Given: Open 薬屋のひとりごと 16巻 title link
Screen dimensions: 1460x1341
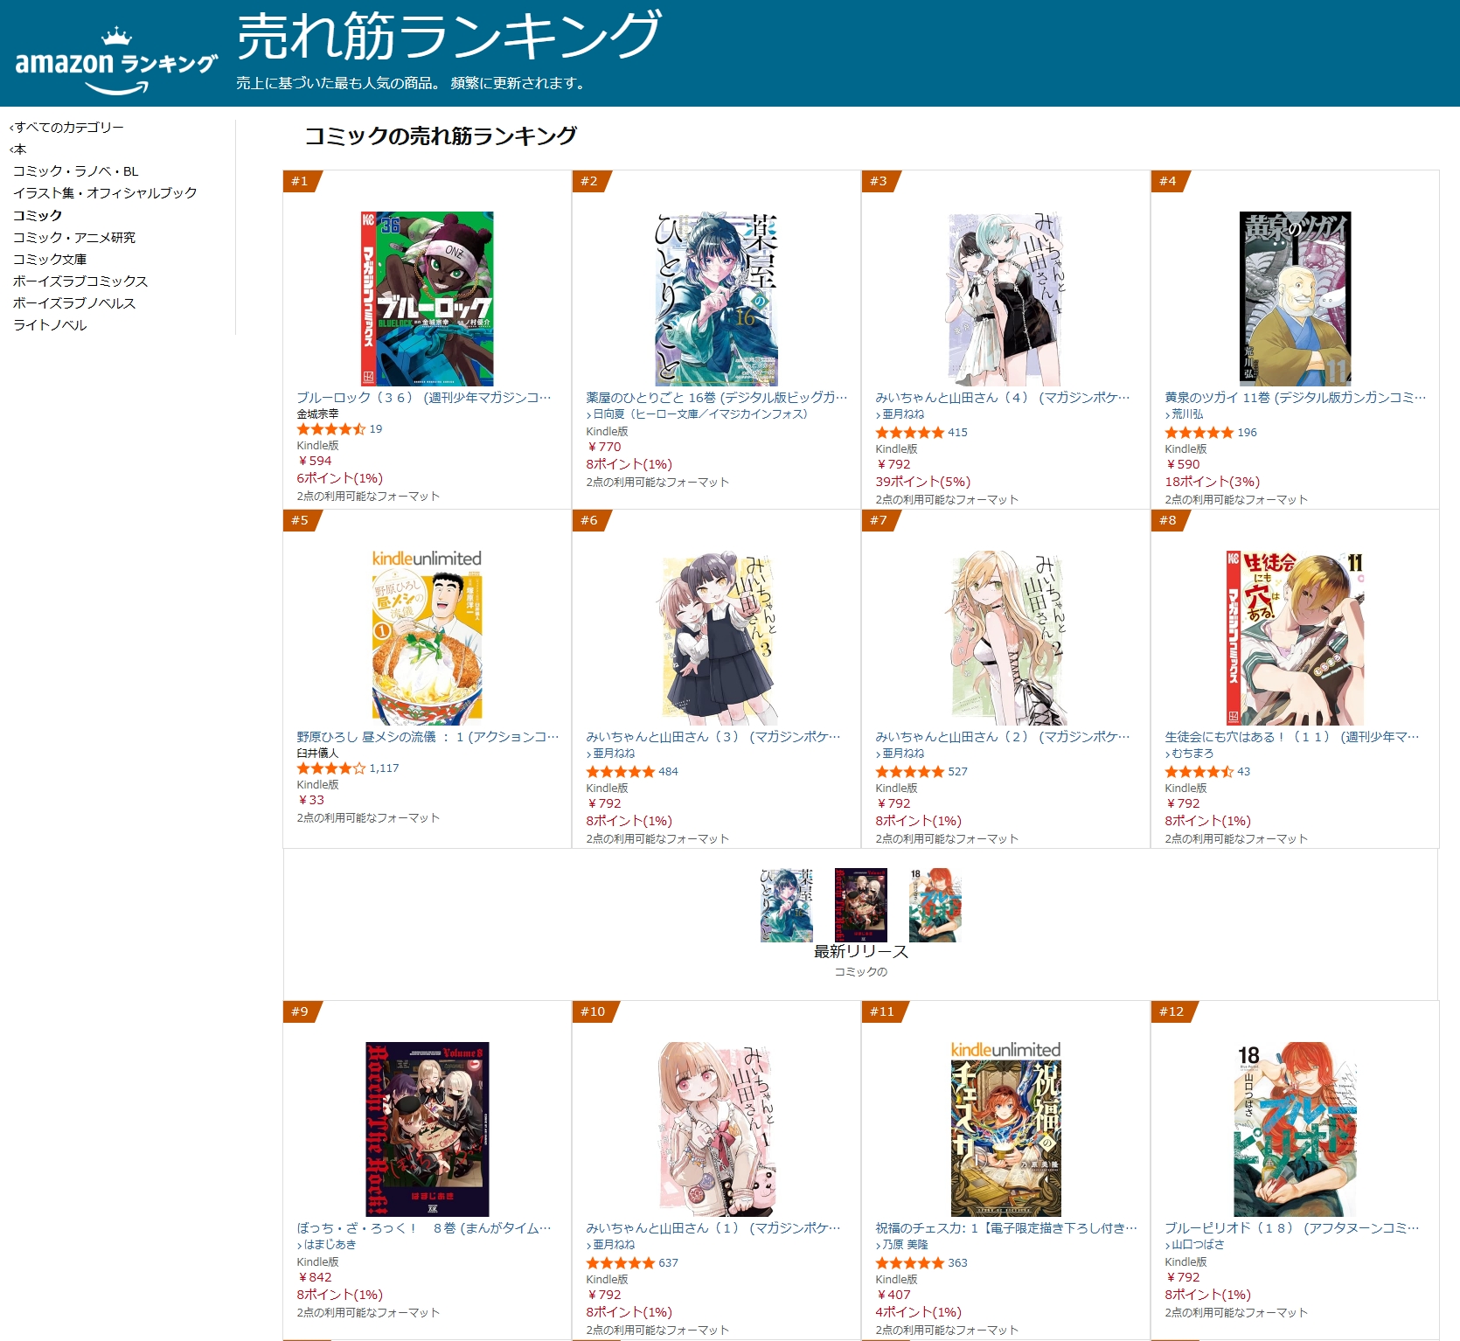Looking at the screenshot, I should [x=716, y=398].
